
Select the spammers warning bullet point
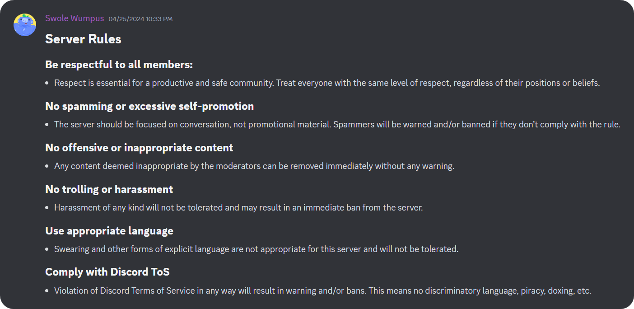click(337, 124)
